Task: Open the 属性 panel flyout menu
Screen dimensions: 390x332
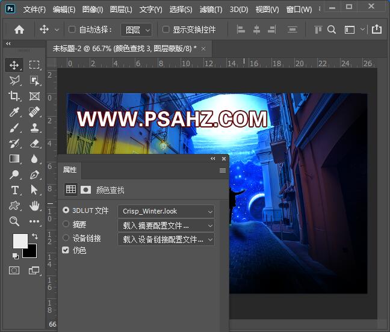Action: click(223, 170)
